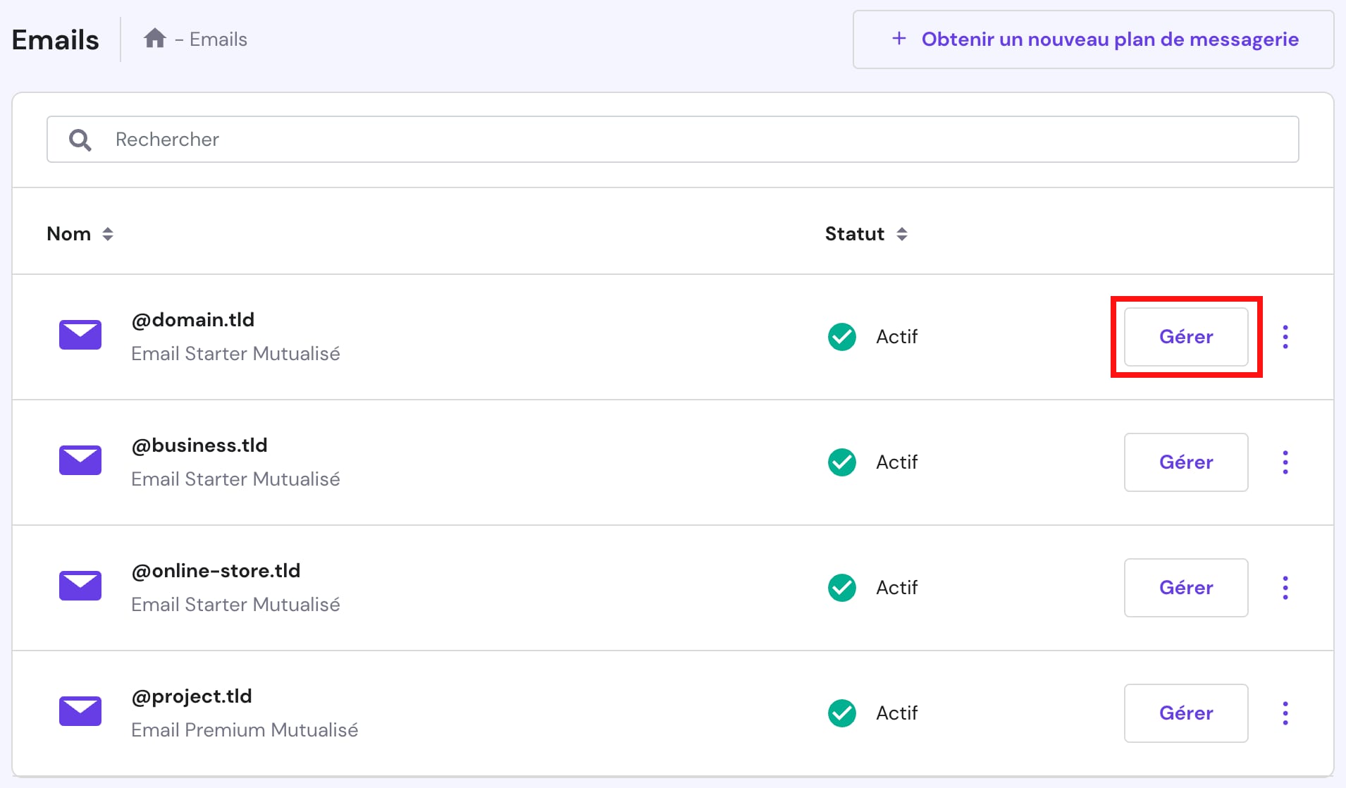The height and width of the screenshot is (788, 1346).
Task: Click the green status check for @domain.tld
Action: tap(842, 336)
